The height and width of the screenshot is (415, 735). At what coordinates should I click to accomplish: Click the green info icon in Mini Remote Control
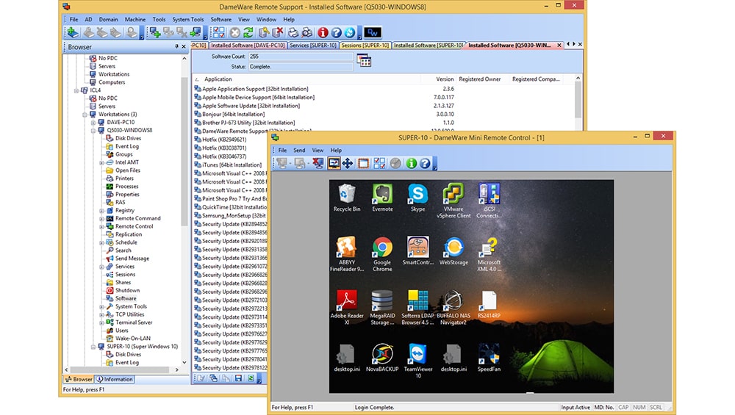click(411, 163)
